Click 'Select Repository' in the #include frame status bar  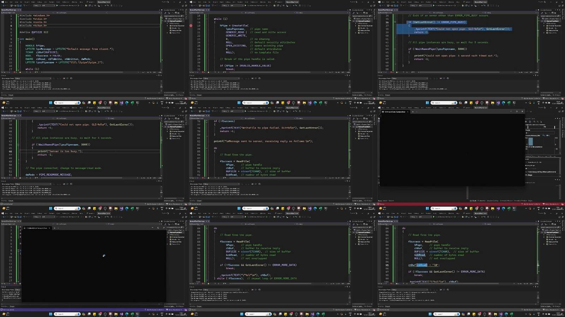click(175, 98)
